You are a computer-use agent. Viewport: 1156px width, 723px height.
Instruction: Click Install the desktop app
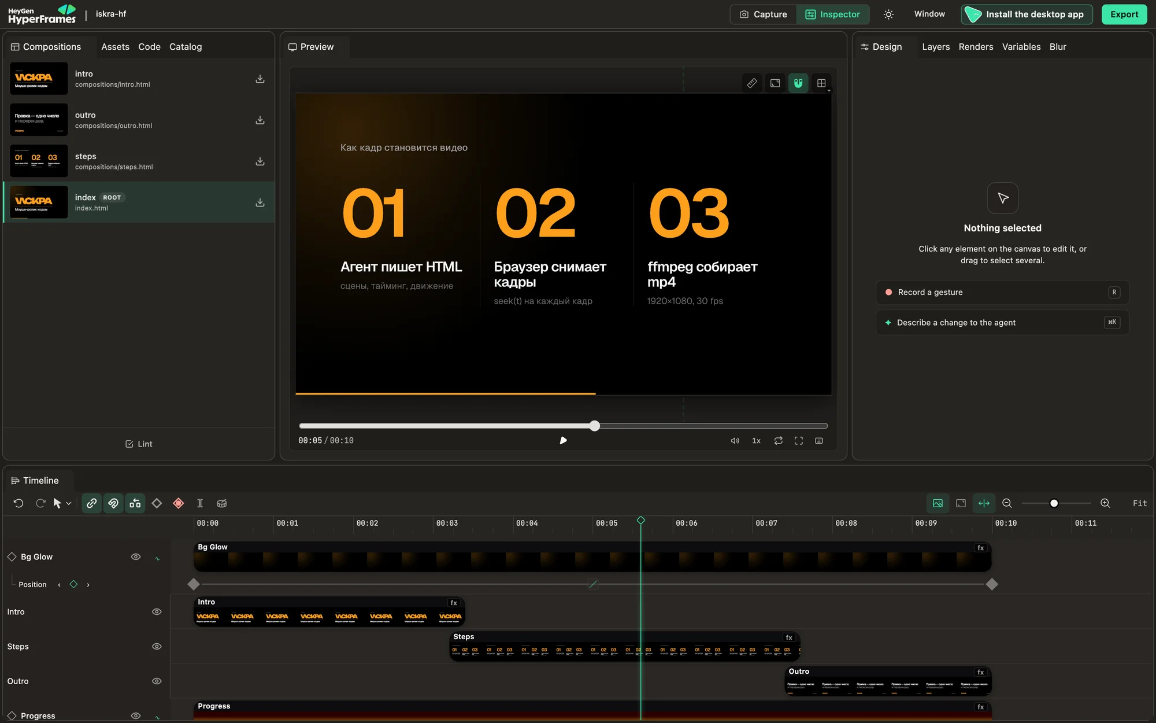pyautogui.click(x=1027, y=14)
